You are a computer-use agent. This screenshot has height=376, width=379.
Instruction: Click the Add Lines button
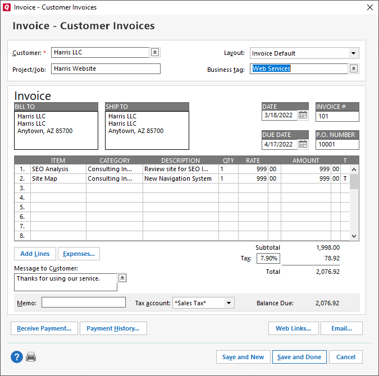pos(35,254)
